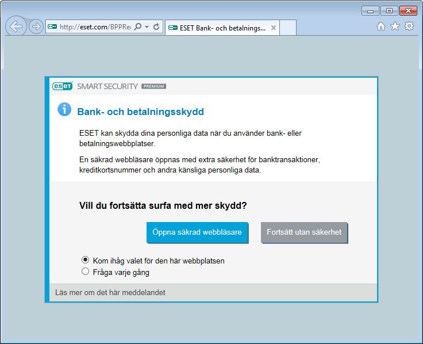Click the Fortsätt utan säkerhet button

coord(304,232)
